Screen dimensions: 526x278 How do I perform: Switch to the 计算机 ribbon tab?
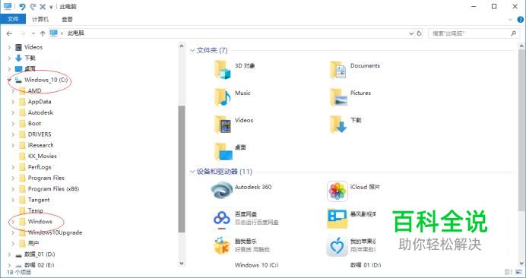[40, 19]
